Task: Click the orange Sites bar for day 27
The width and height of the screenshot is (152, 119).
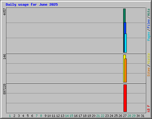Action: click(x=126, y=71)
